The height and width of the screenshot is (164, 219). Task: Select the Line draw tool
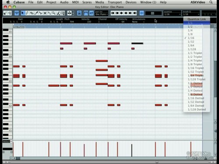tap(58, 13)
